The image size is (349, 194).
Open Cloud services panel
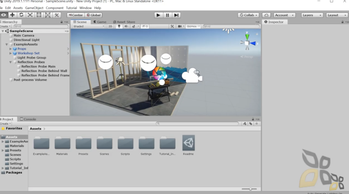tap(266, 15)
